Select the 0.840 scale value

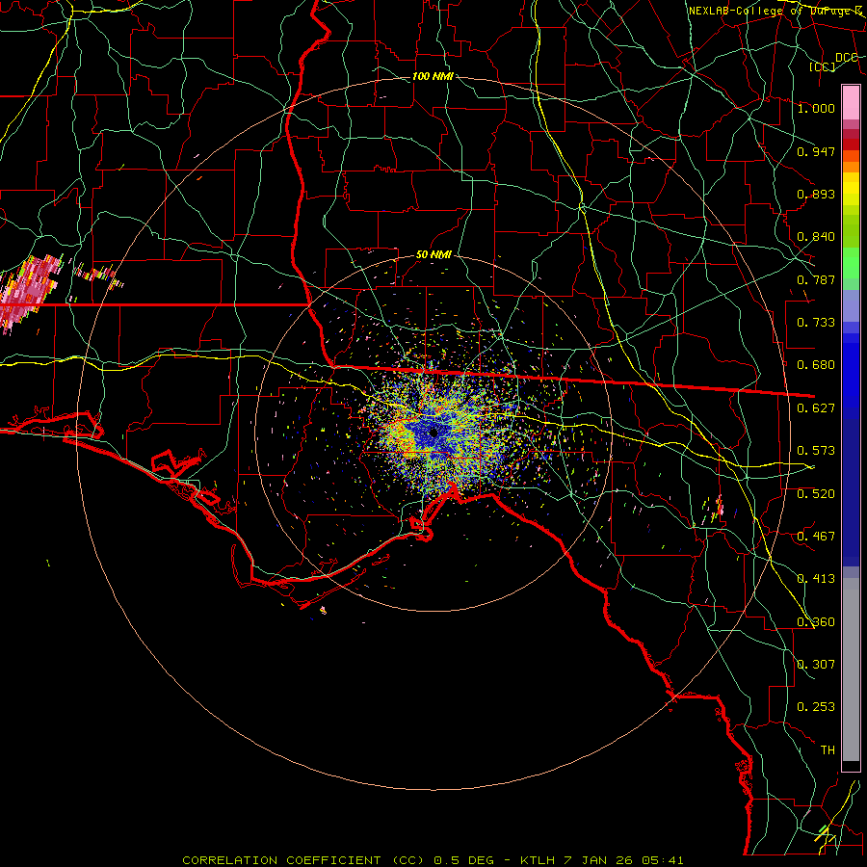[x=816, y=237]
